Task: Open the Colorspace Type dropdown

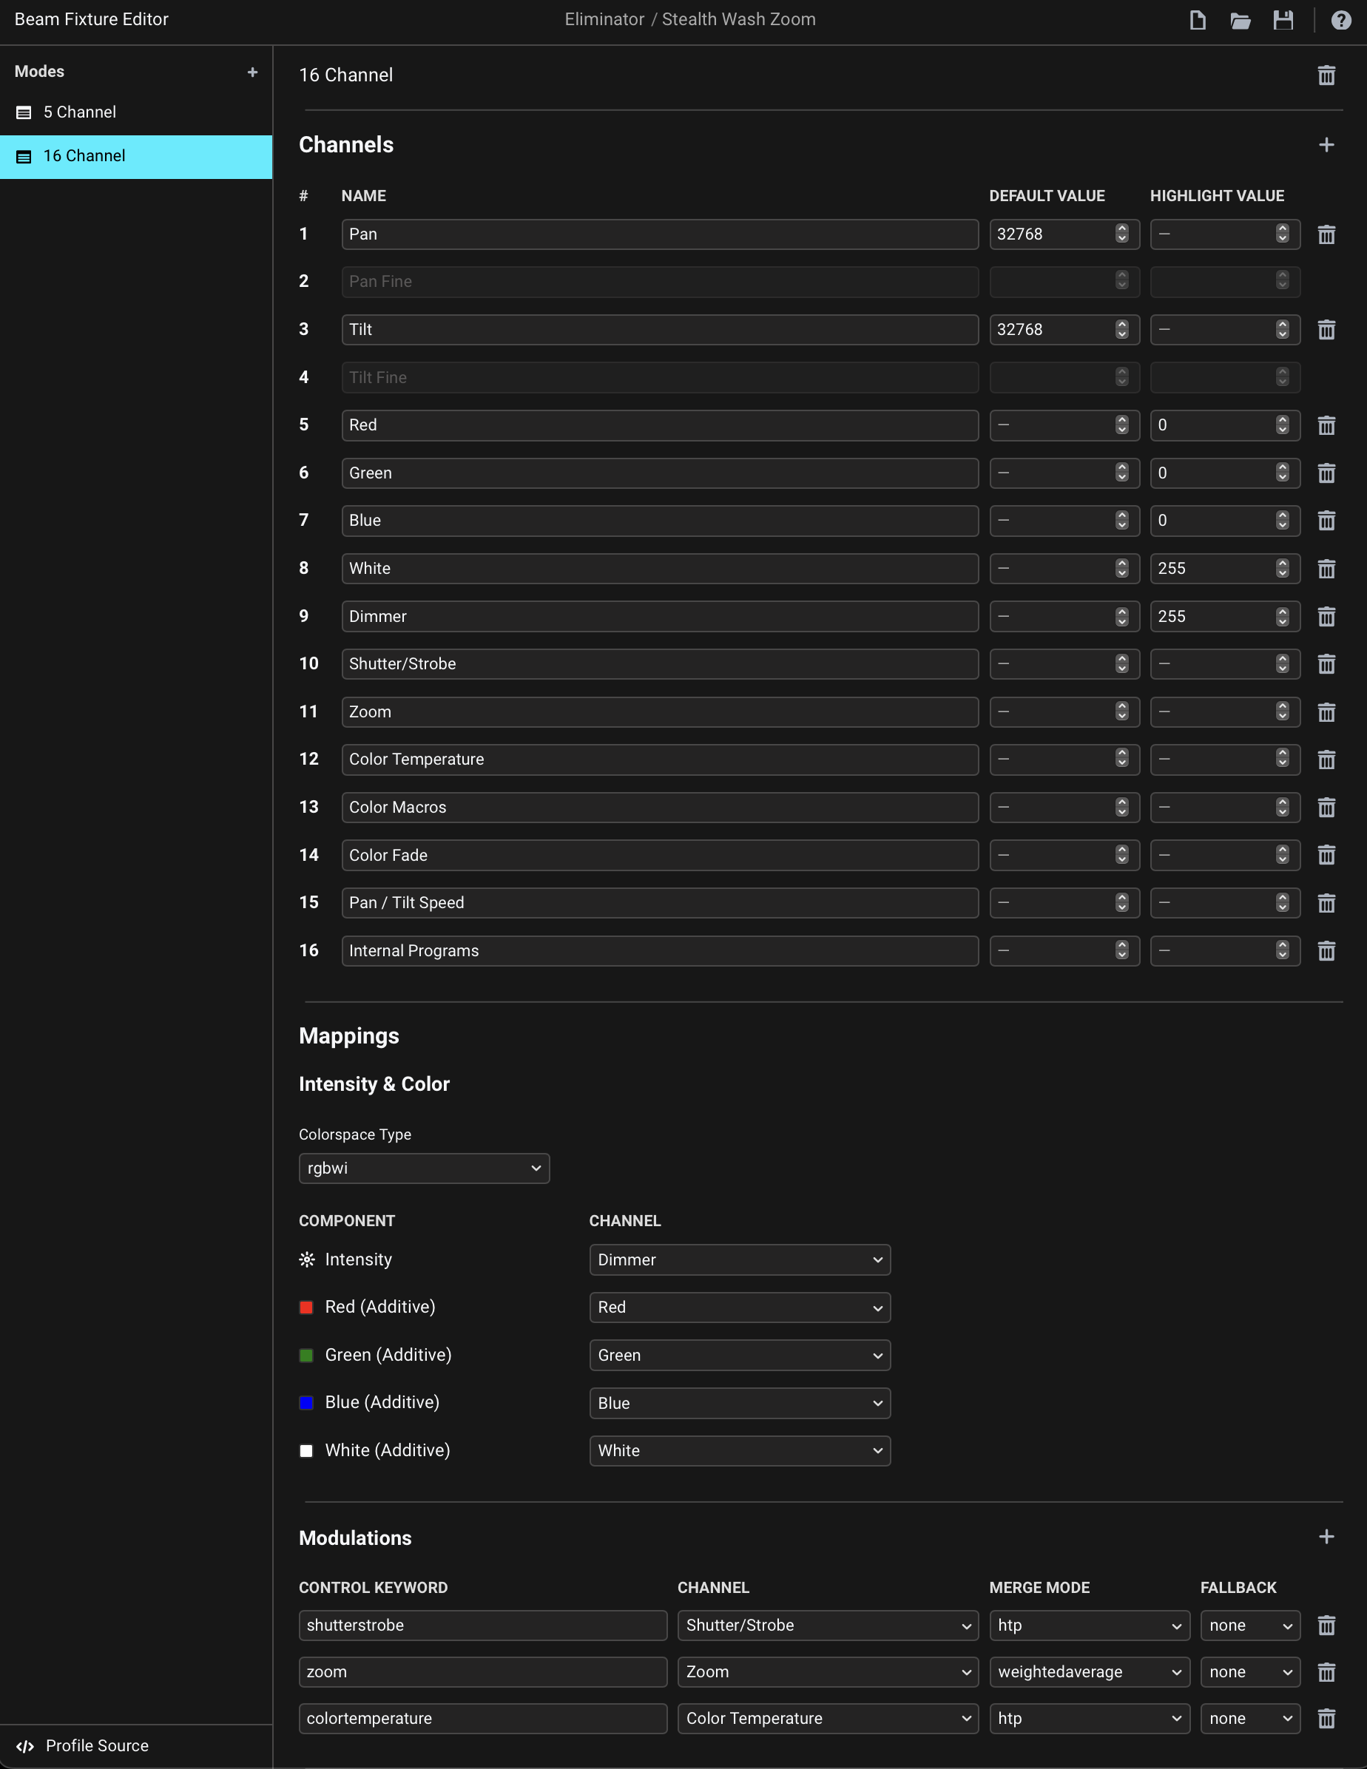Action: pos(424,1168)
